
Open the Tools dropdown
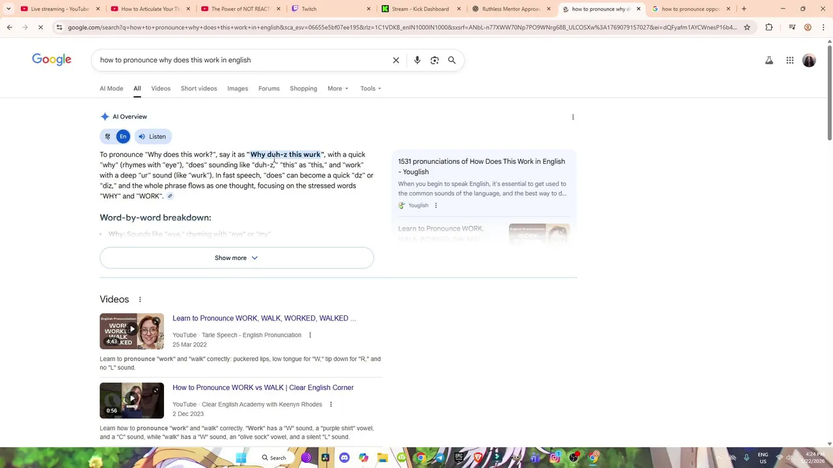point(371,88)
